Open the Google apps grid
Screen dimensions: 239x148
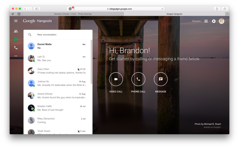click(206, 21)
